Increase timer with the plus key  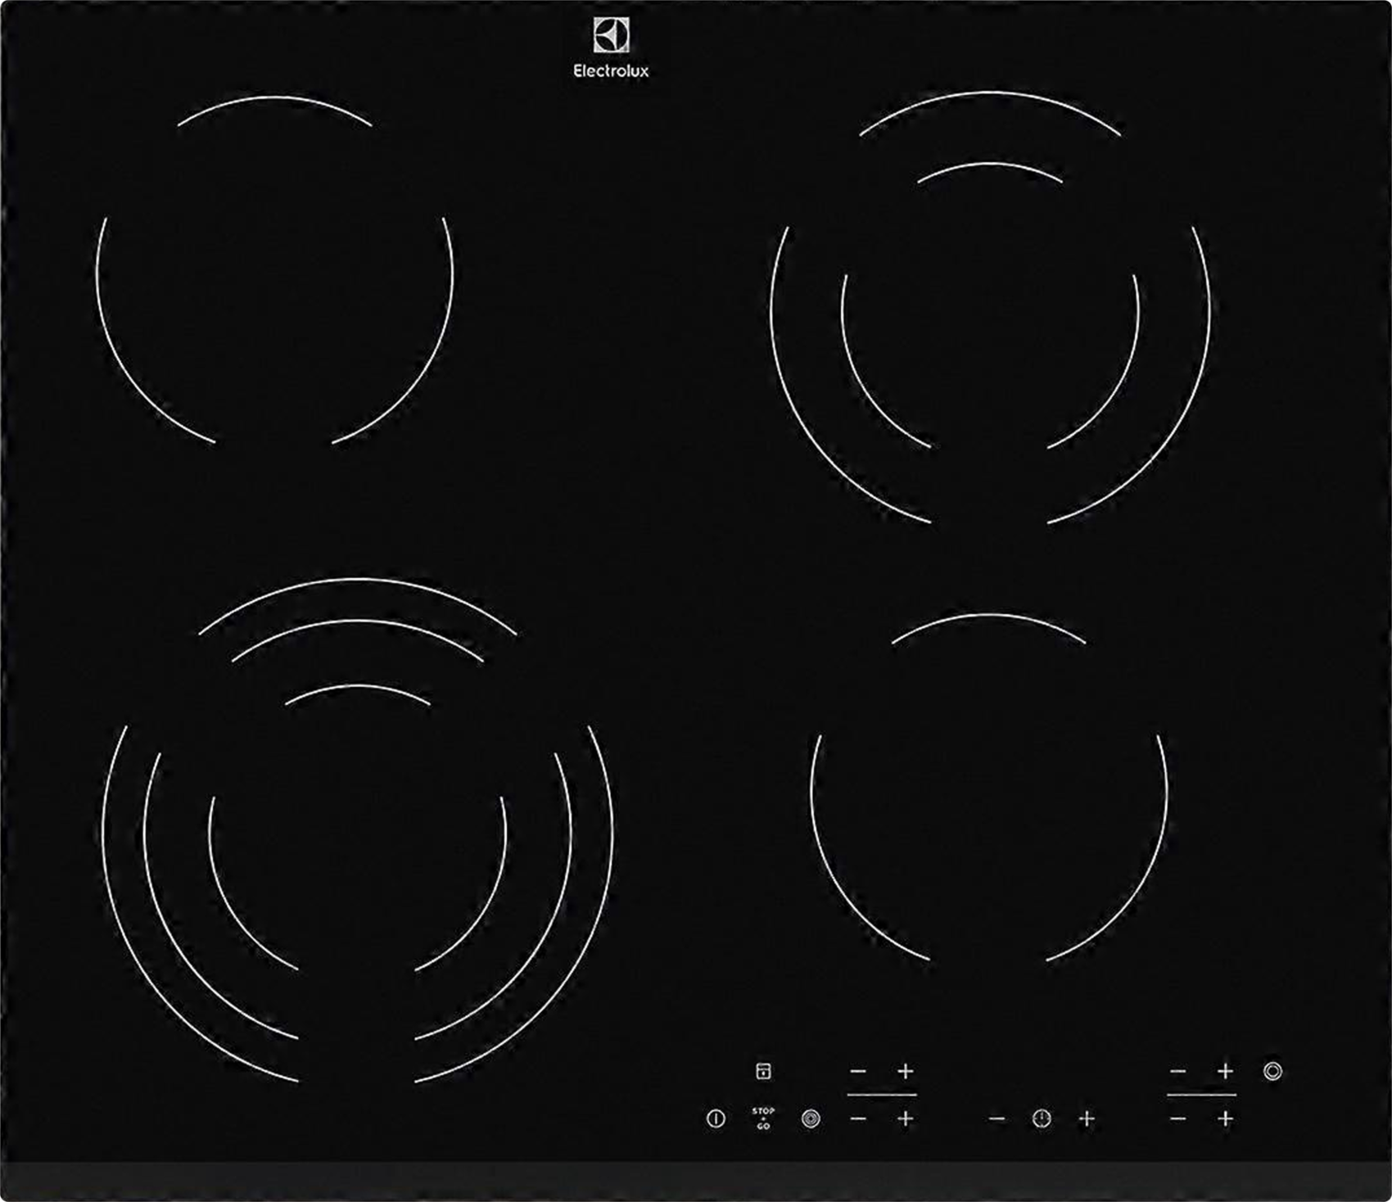1087,1118
